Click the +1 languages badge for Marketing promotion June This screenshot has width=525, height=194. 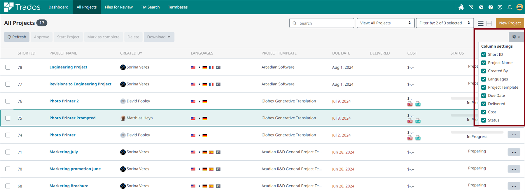click(x=218, y=169)
